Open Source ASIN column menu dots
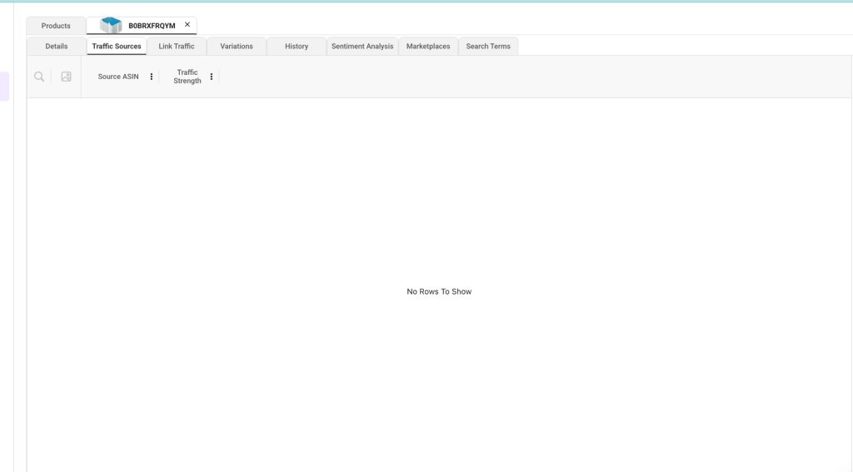Image resolution: width=853 pixels, height=472 pixels. pos(152,77)
